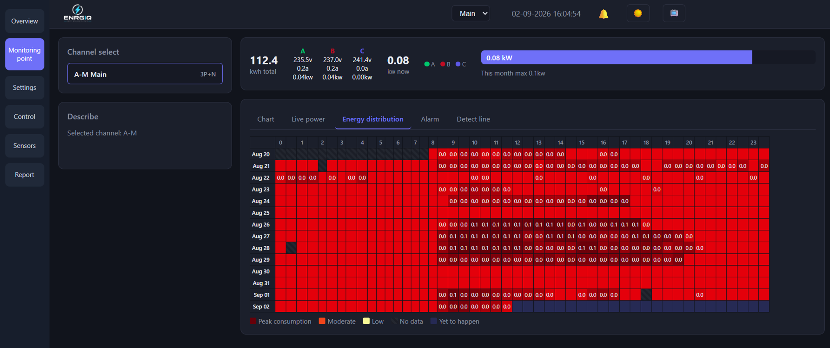Click the Channel select heading
Viewport: 830px width, 348px height.
click(x=93, y=52)
